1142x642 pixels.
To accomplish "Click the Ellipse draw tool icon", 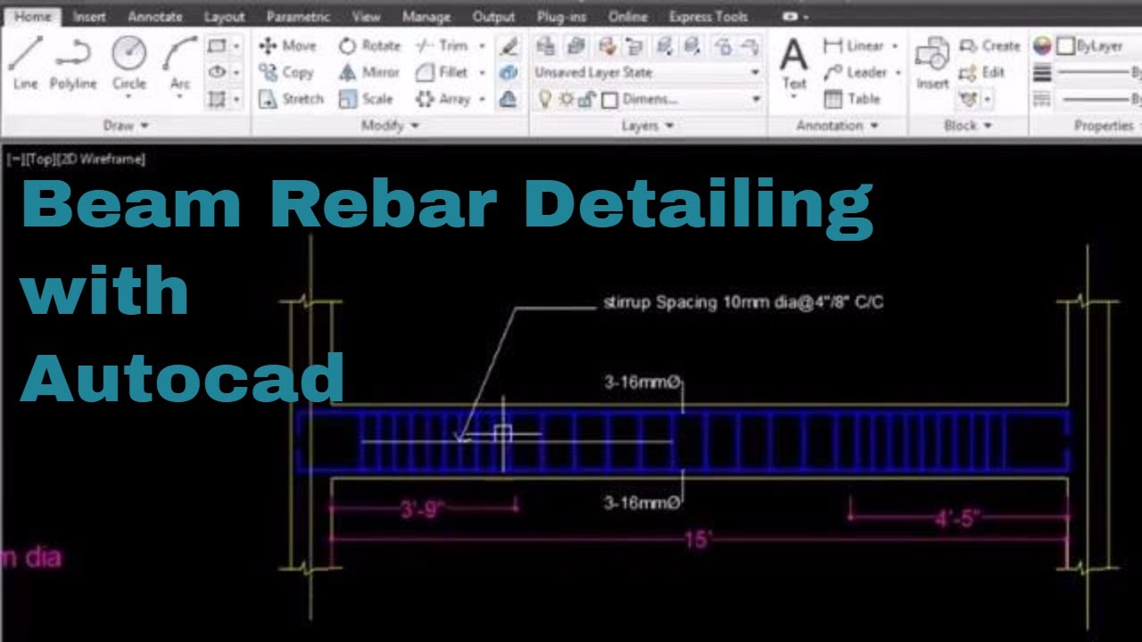I will (216, 72).
